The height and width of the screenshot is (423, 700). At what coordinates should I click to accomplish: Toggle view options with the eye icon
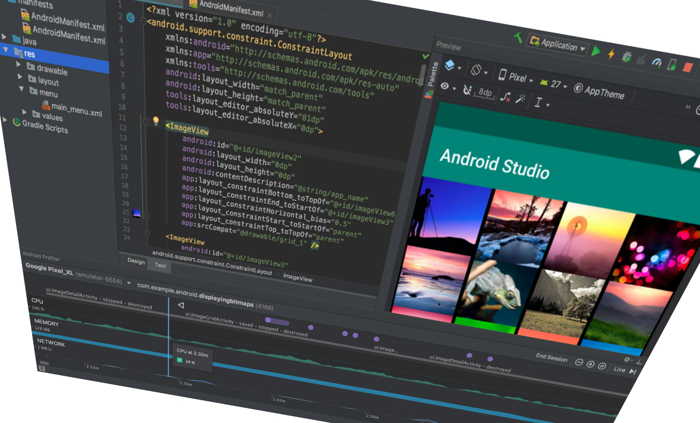(444, 86)
